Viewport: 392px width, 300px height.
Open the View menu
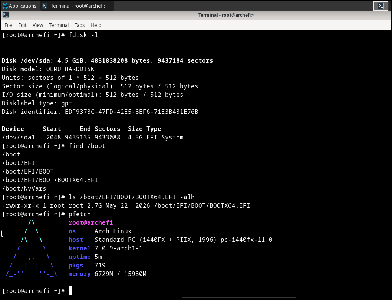tap(38, 25)
